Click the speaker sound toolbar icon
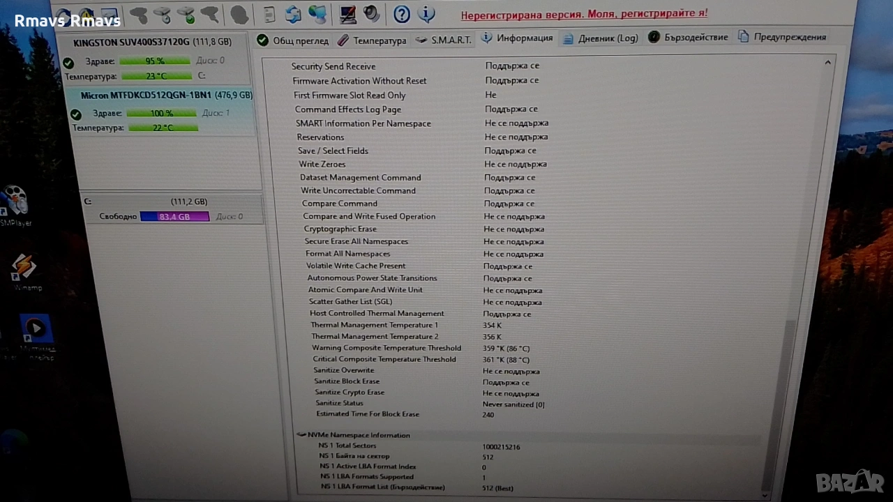893x502 pixels. pos(371,13)
